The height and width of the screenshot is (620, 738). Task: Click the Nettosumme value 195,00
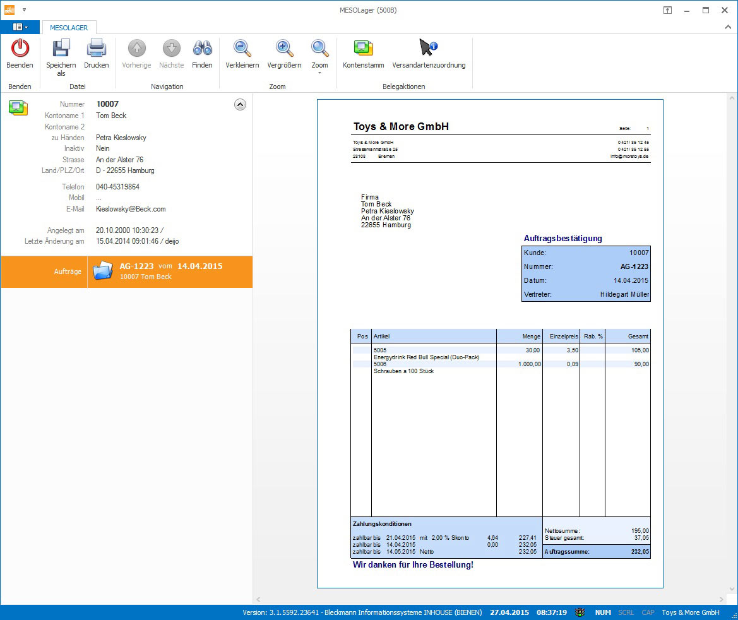click(640, 530)
